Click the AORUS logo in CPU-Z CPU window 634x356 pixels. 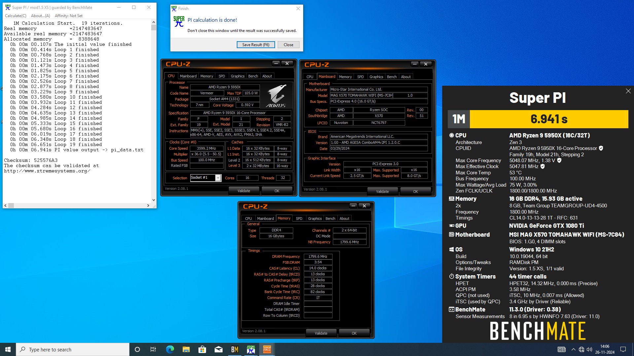[x=276, y=96]
